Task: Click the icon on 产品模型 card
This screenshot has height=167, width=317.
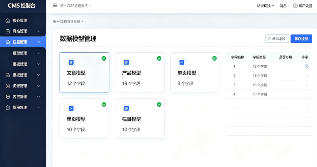Action: click(x=126, y=62)
